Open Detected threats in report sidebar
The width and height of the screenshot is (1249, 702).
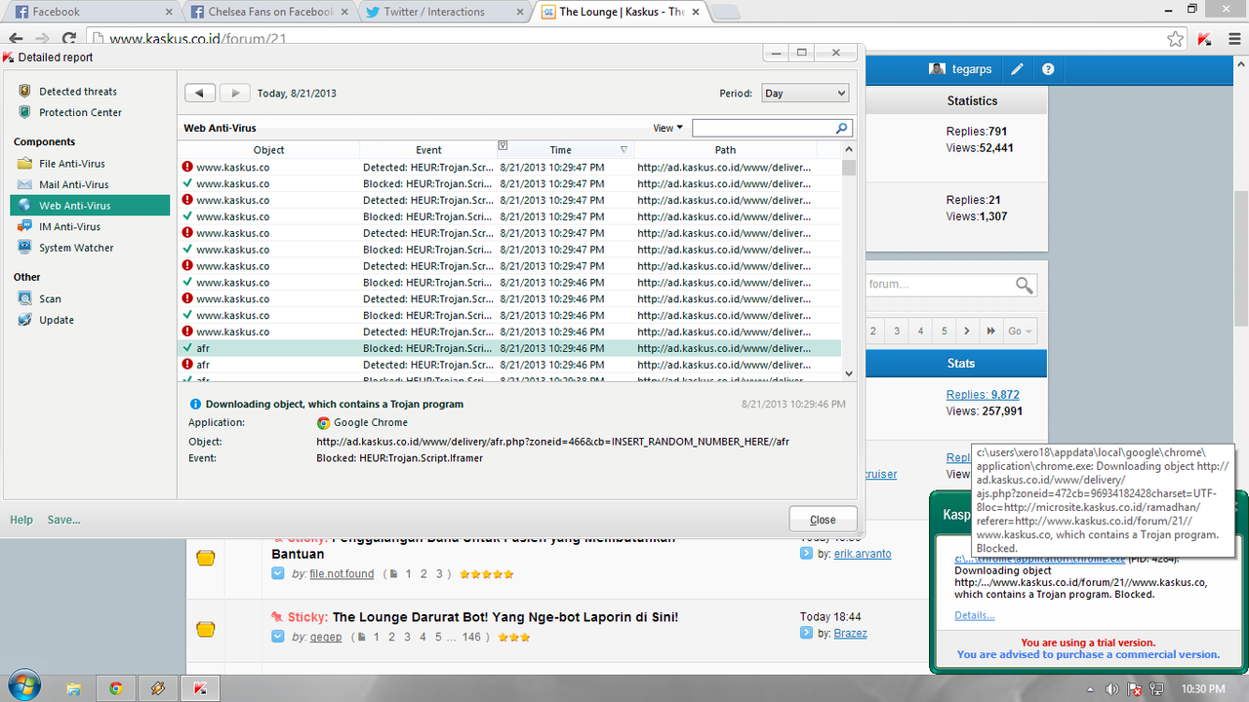[77, 92]
